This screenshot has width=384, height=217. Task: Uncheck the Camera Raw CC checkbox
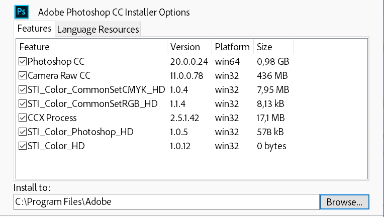(x=23, y=75)
